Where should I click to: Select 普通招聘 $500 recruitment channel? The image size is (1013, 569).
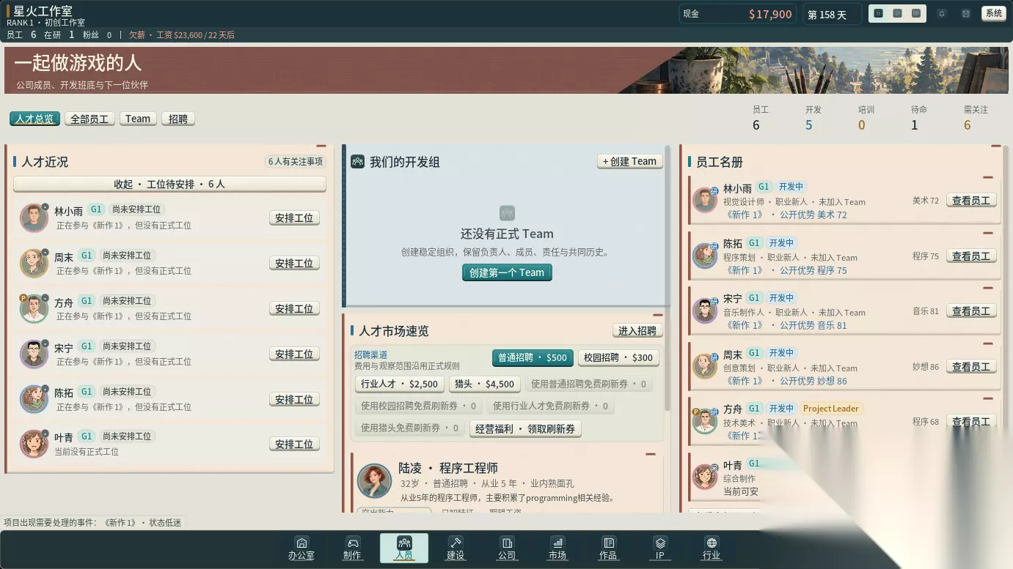click(x=533, y=357)
